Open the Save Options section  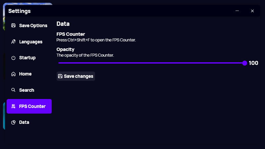pos(29,25)
